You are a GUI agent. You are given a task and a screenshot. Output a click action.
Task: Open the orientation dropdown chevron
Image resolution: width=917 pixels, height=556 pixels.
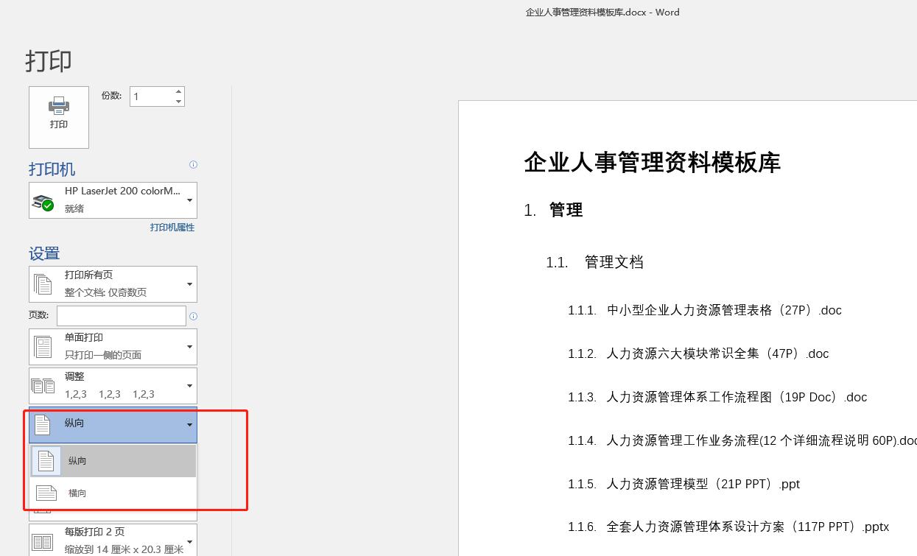click(x=190, y=425)
